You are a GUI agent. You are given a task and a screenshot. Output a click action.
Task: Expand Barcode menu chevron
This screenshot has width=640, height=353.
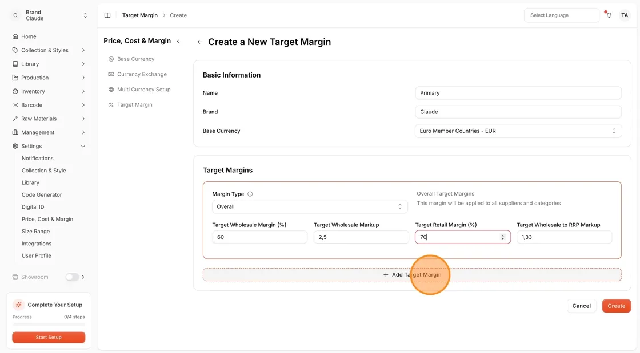coord(83,105)
